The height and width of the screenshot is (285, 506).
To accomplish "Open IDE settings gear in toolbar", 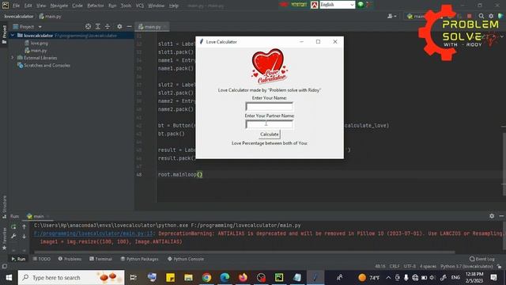I will [x=491, y=16].
